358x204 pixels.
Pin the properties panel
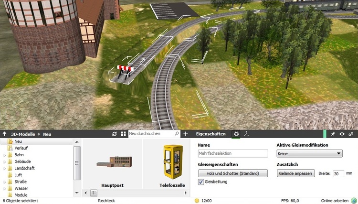tap(333, 134)
